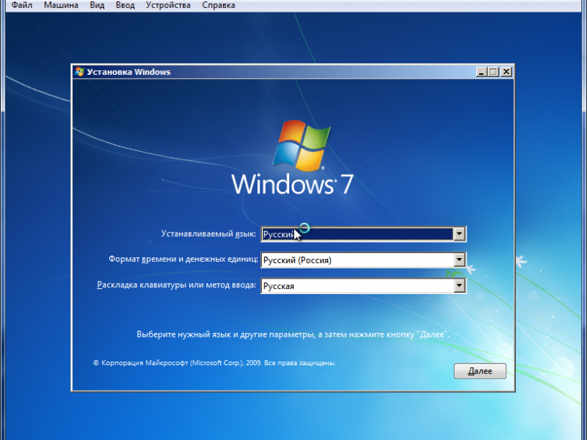Click the Установка Windows title text
Image resolution: width=587 pixels, height=440 pixels.
[129, 72]
